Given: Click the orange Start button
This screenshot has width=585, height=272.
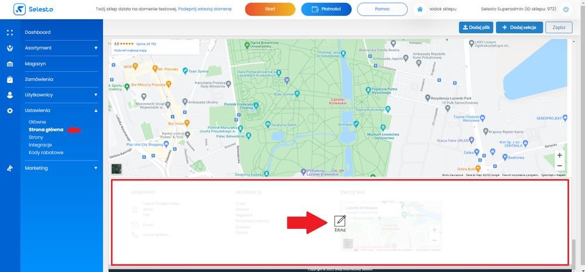Looking at the screenshot, I should tap(270, 9).
